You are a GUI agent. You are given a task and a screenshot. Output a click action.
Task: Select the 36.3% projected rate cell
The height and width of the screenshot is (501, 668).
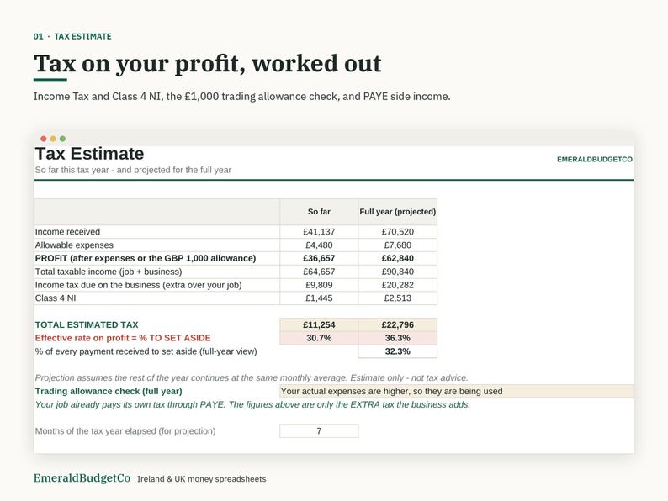397,338
